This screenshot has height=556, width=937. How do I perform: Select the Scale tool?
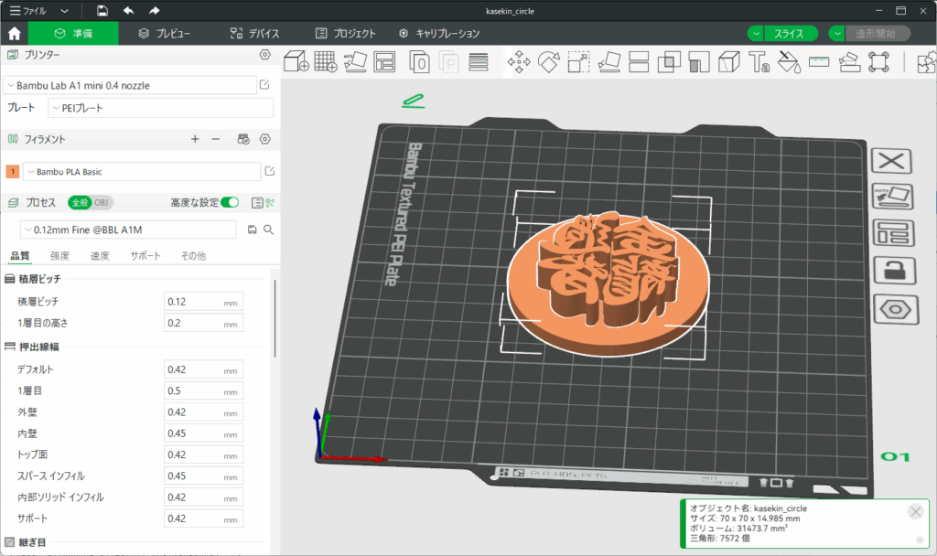(578, 61)
